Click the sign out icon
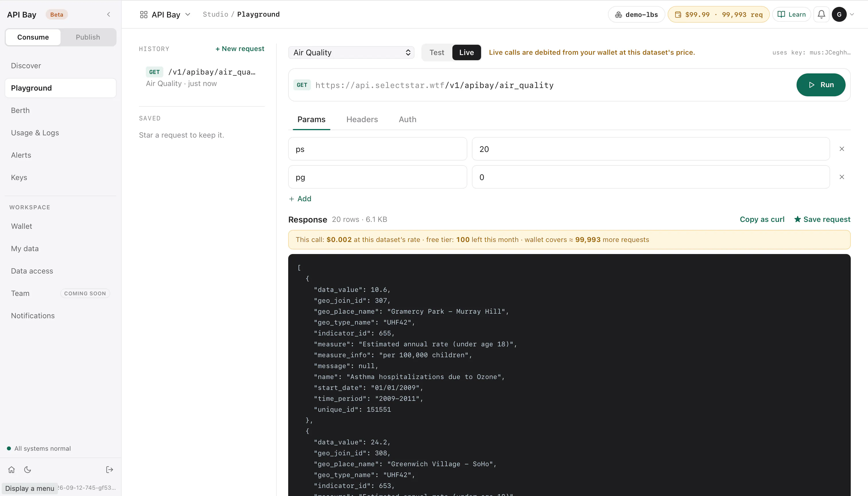Viewport: 868px width, 496px height. coord(109,470)
